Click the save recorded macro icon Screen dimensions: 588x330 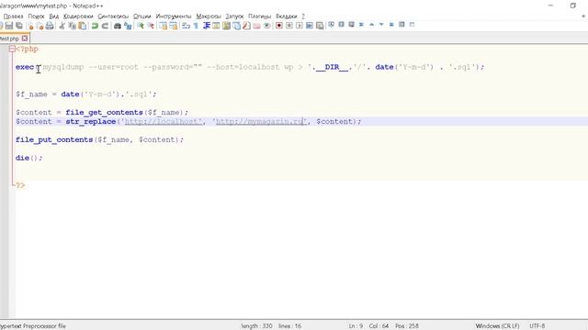(320, 26)
